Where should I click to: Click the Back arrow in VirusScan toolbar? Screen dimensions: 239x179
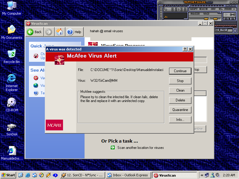pyautogui.click(x=34, y=32)
